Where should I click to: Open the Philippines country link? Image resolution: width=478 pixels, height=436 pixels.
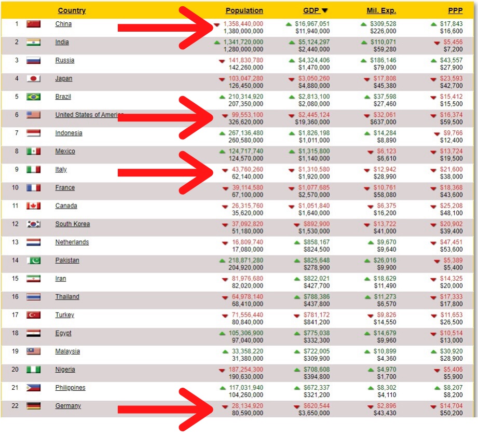coord(70,388)
